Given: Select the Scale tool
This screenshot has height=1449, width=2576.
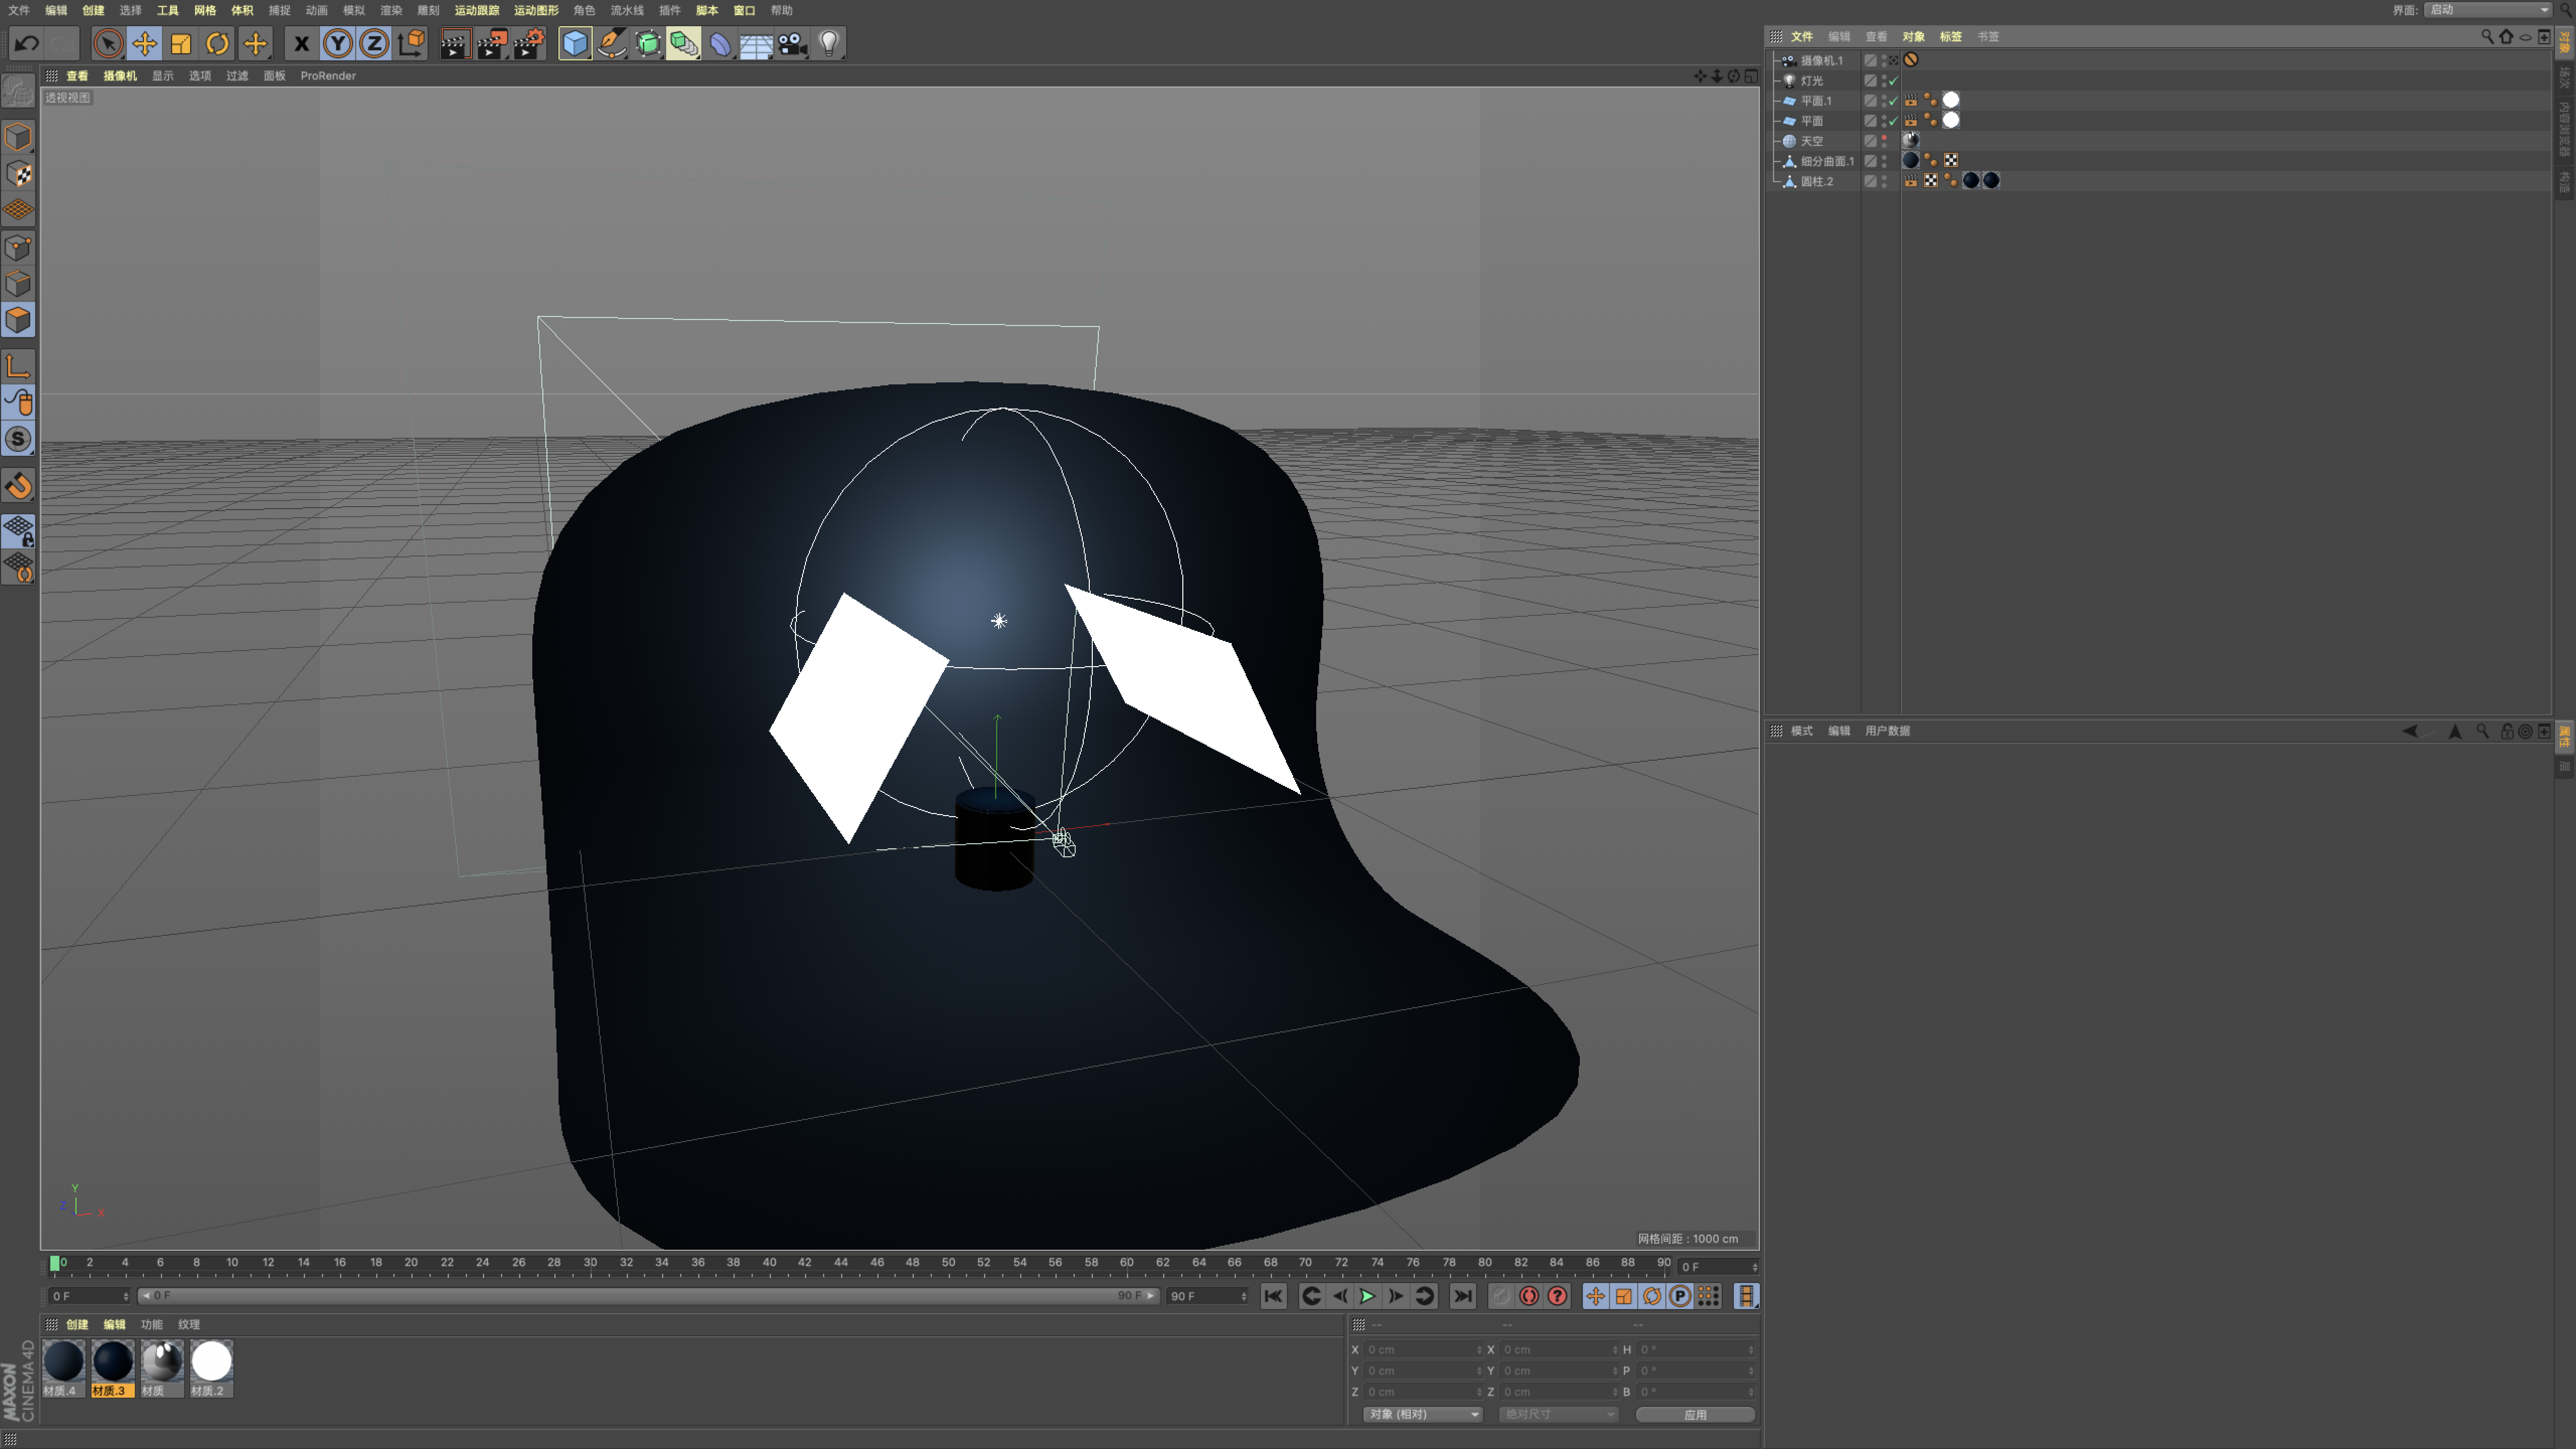Looking at the screenshot, I should [x=181, y=44].
